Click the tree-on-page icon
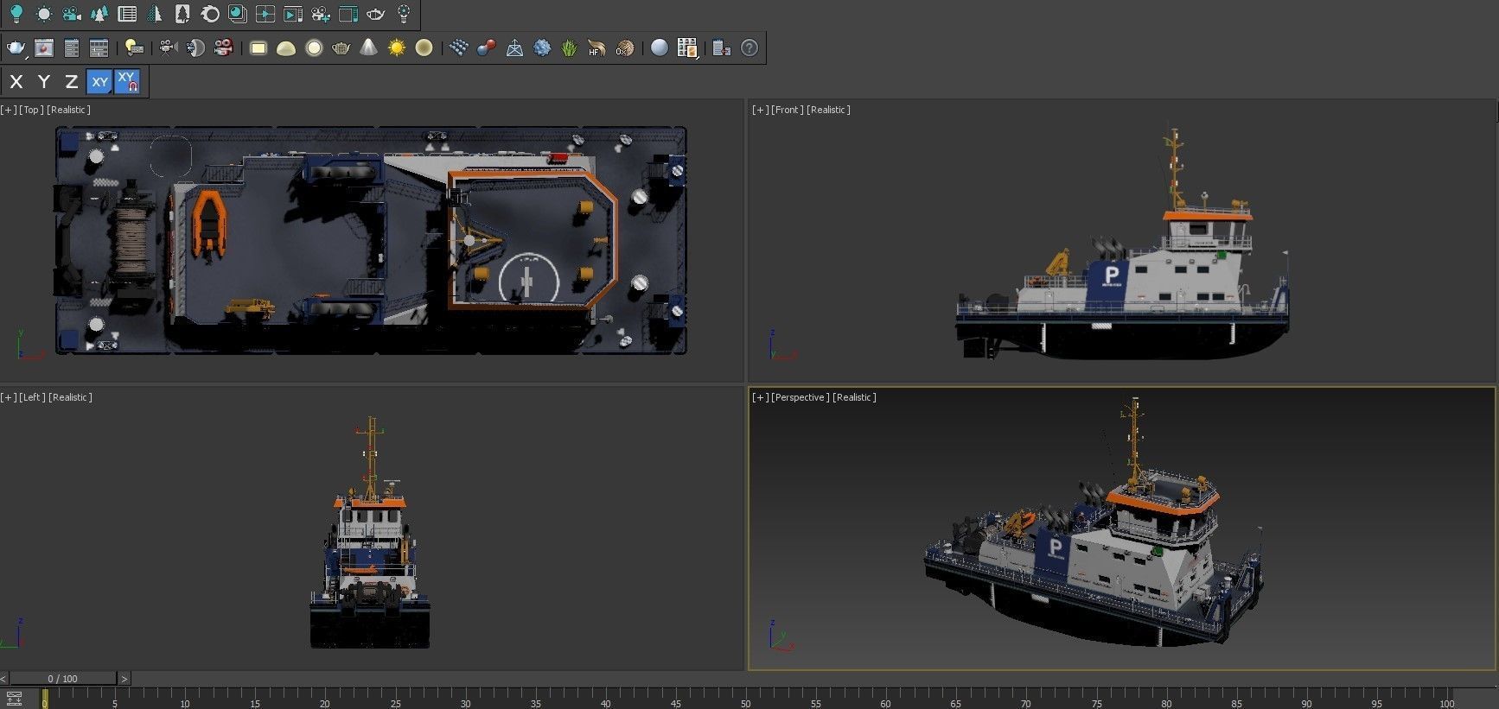This screenshot has height=709, width=1499. (182, 14)
